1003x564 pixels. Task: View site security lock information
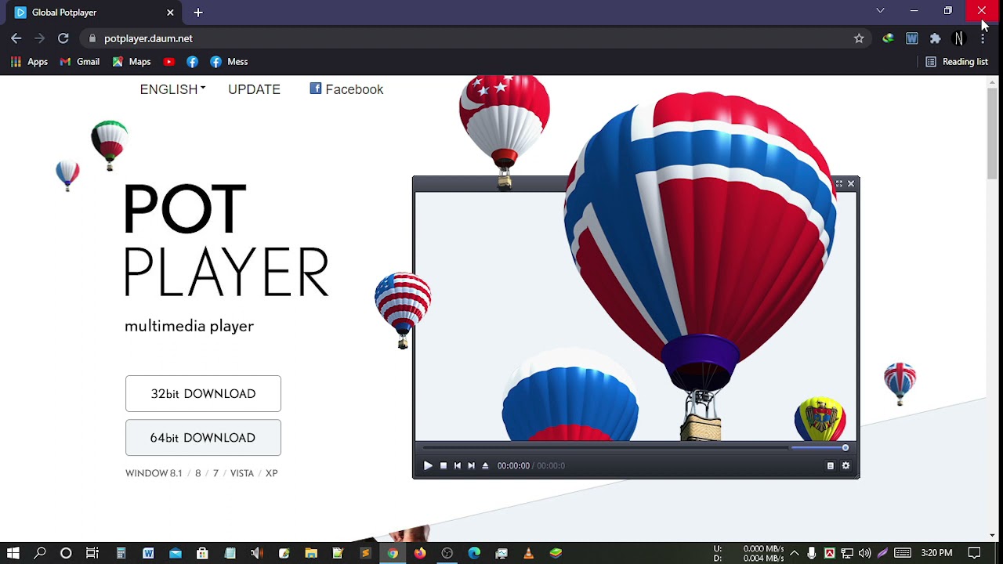click(92, 38)
